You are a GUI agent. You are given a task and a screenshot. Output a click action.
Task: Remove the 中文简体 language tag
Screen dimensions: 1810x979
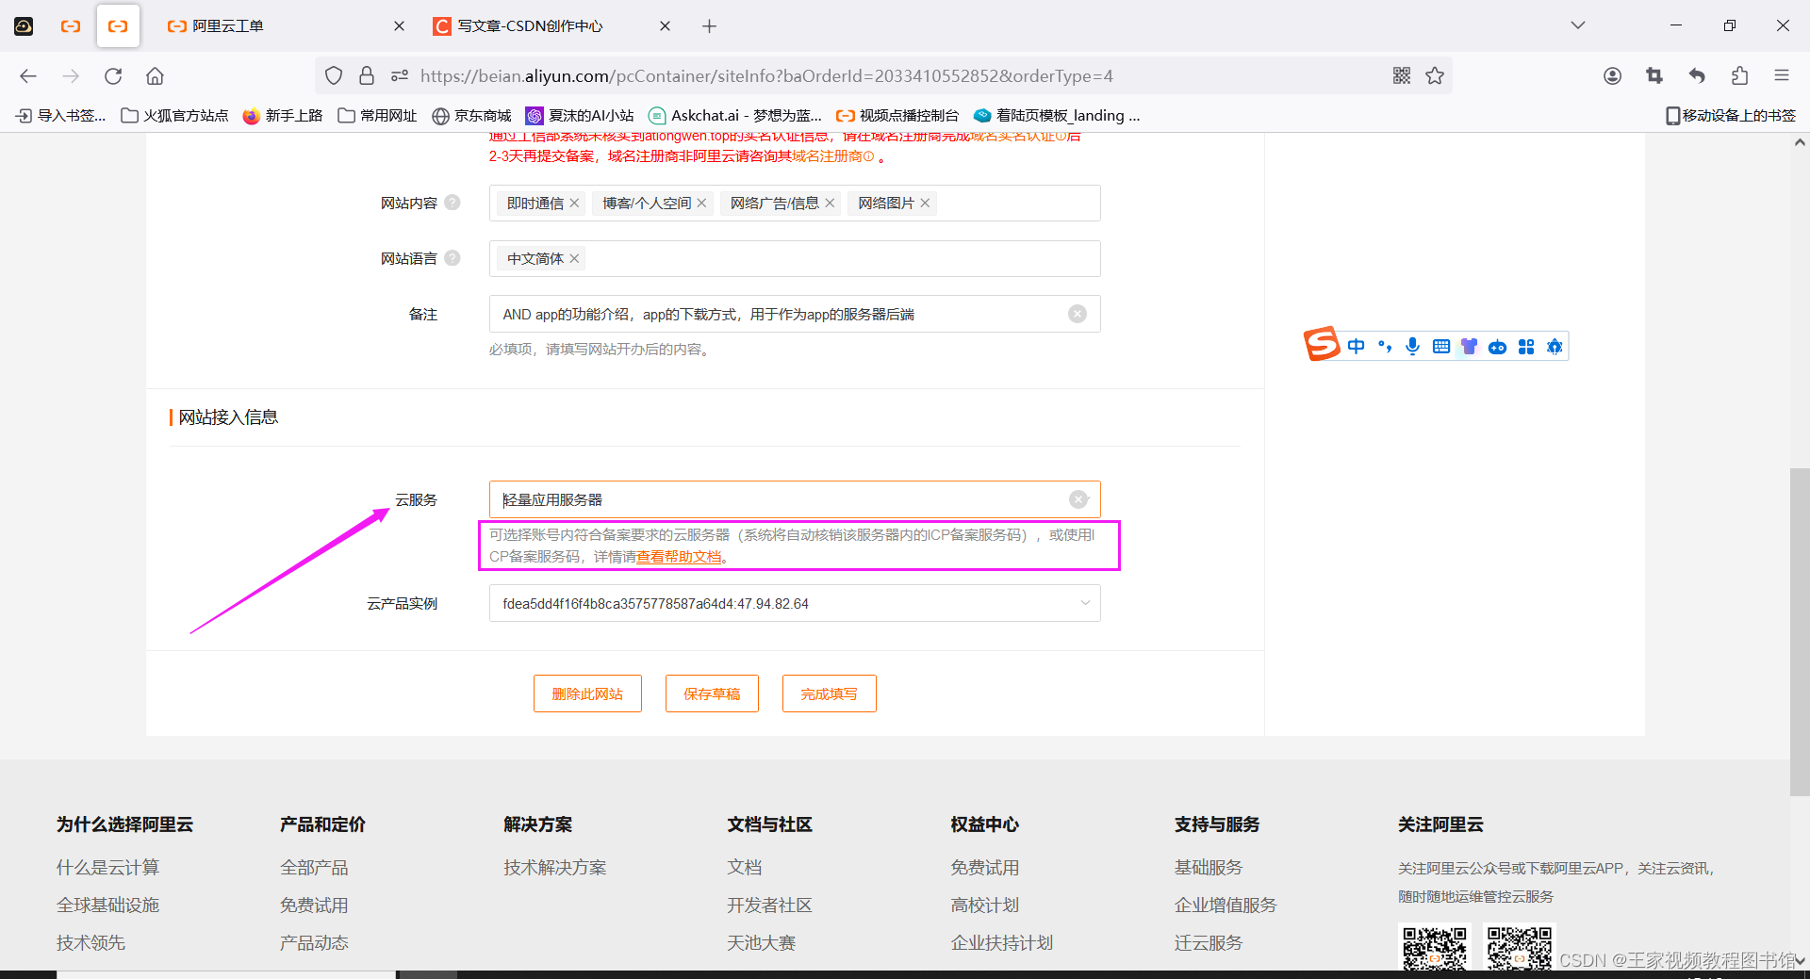tap(574, 259)
